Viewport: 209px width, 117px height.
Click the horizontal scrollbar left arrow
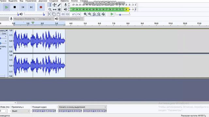pyautogui.click(x=15, y=103)
